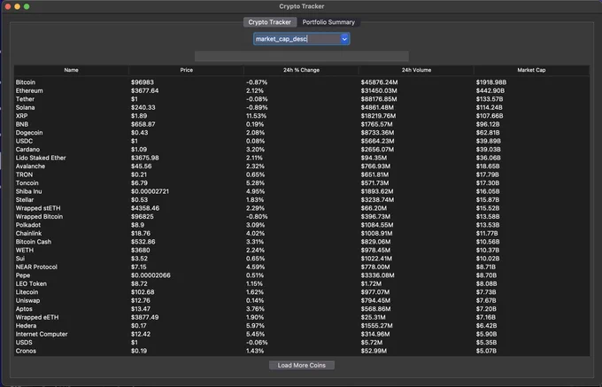Select Lido Staked Ether row

click(41, 158)
